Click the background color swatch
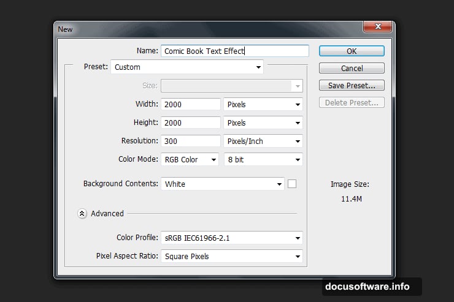 pyautogui.click(x=292, y=184)
